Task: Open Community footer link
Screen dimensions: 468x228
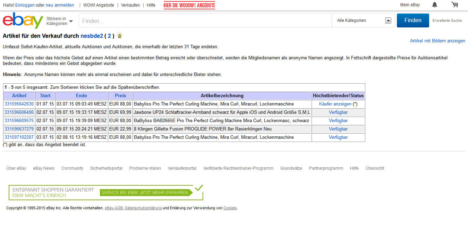Action: (x=73, y=168)
